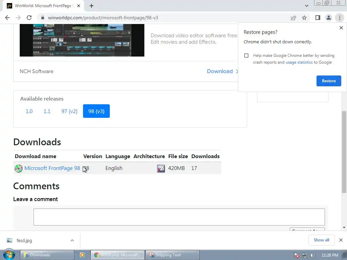Click the Download name column header

click(35, 156)
